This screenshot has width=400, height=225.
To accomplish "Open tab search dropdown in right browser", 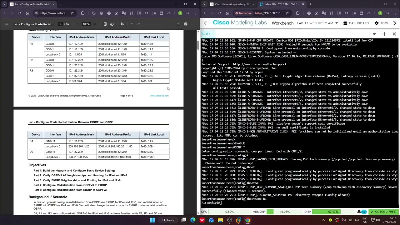I will click(204, 4).
